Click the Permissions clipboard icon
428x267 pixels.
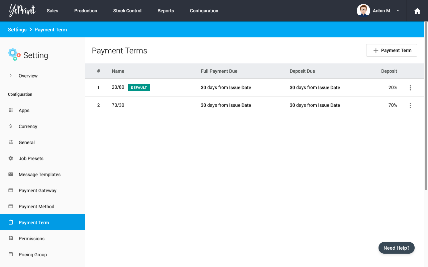[11, 238]
